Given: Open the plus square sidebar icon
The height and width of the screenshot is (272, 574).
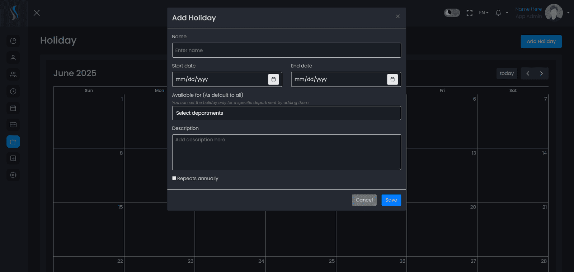Looking at the screenshot, I should pos(13,158).
